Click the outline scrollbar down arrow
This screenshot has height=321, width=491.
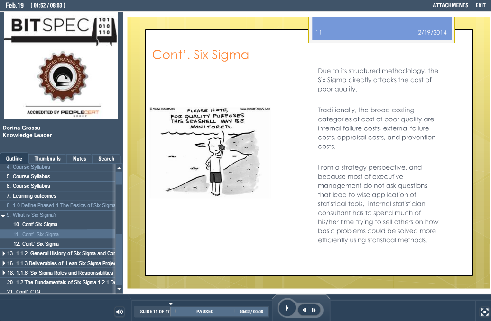pyautogui.click(x=119, y=289)
